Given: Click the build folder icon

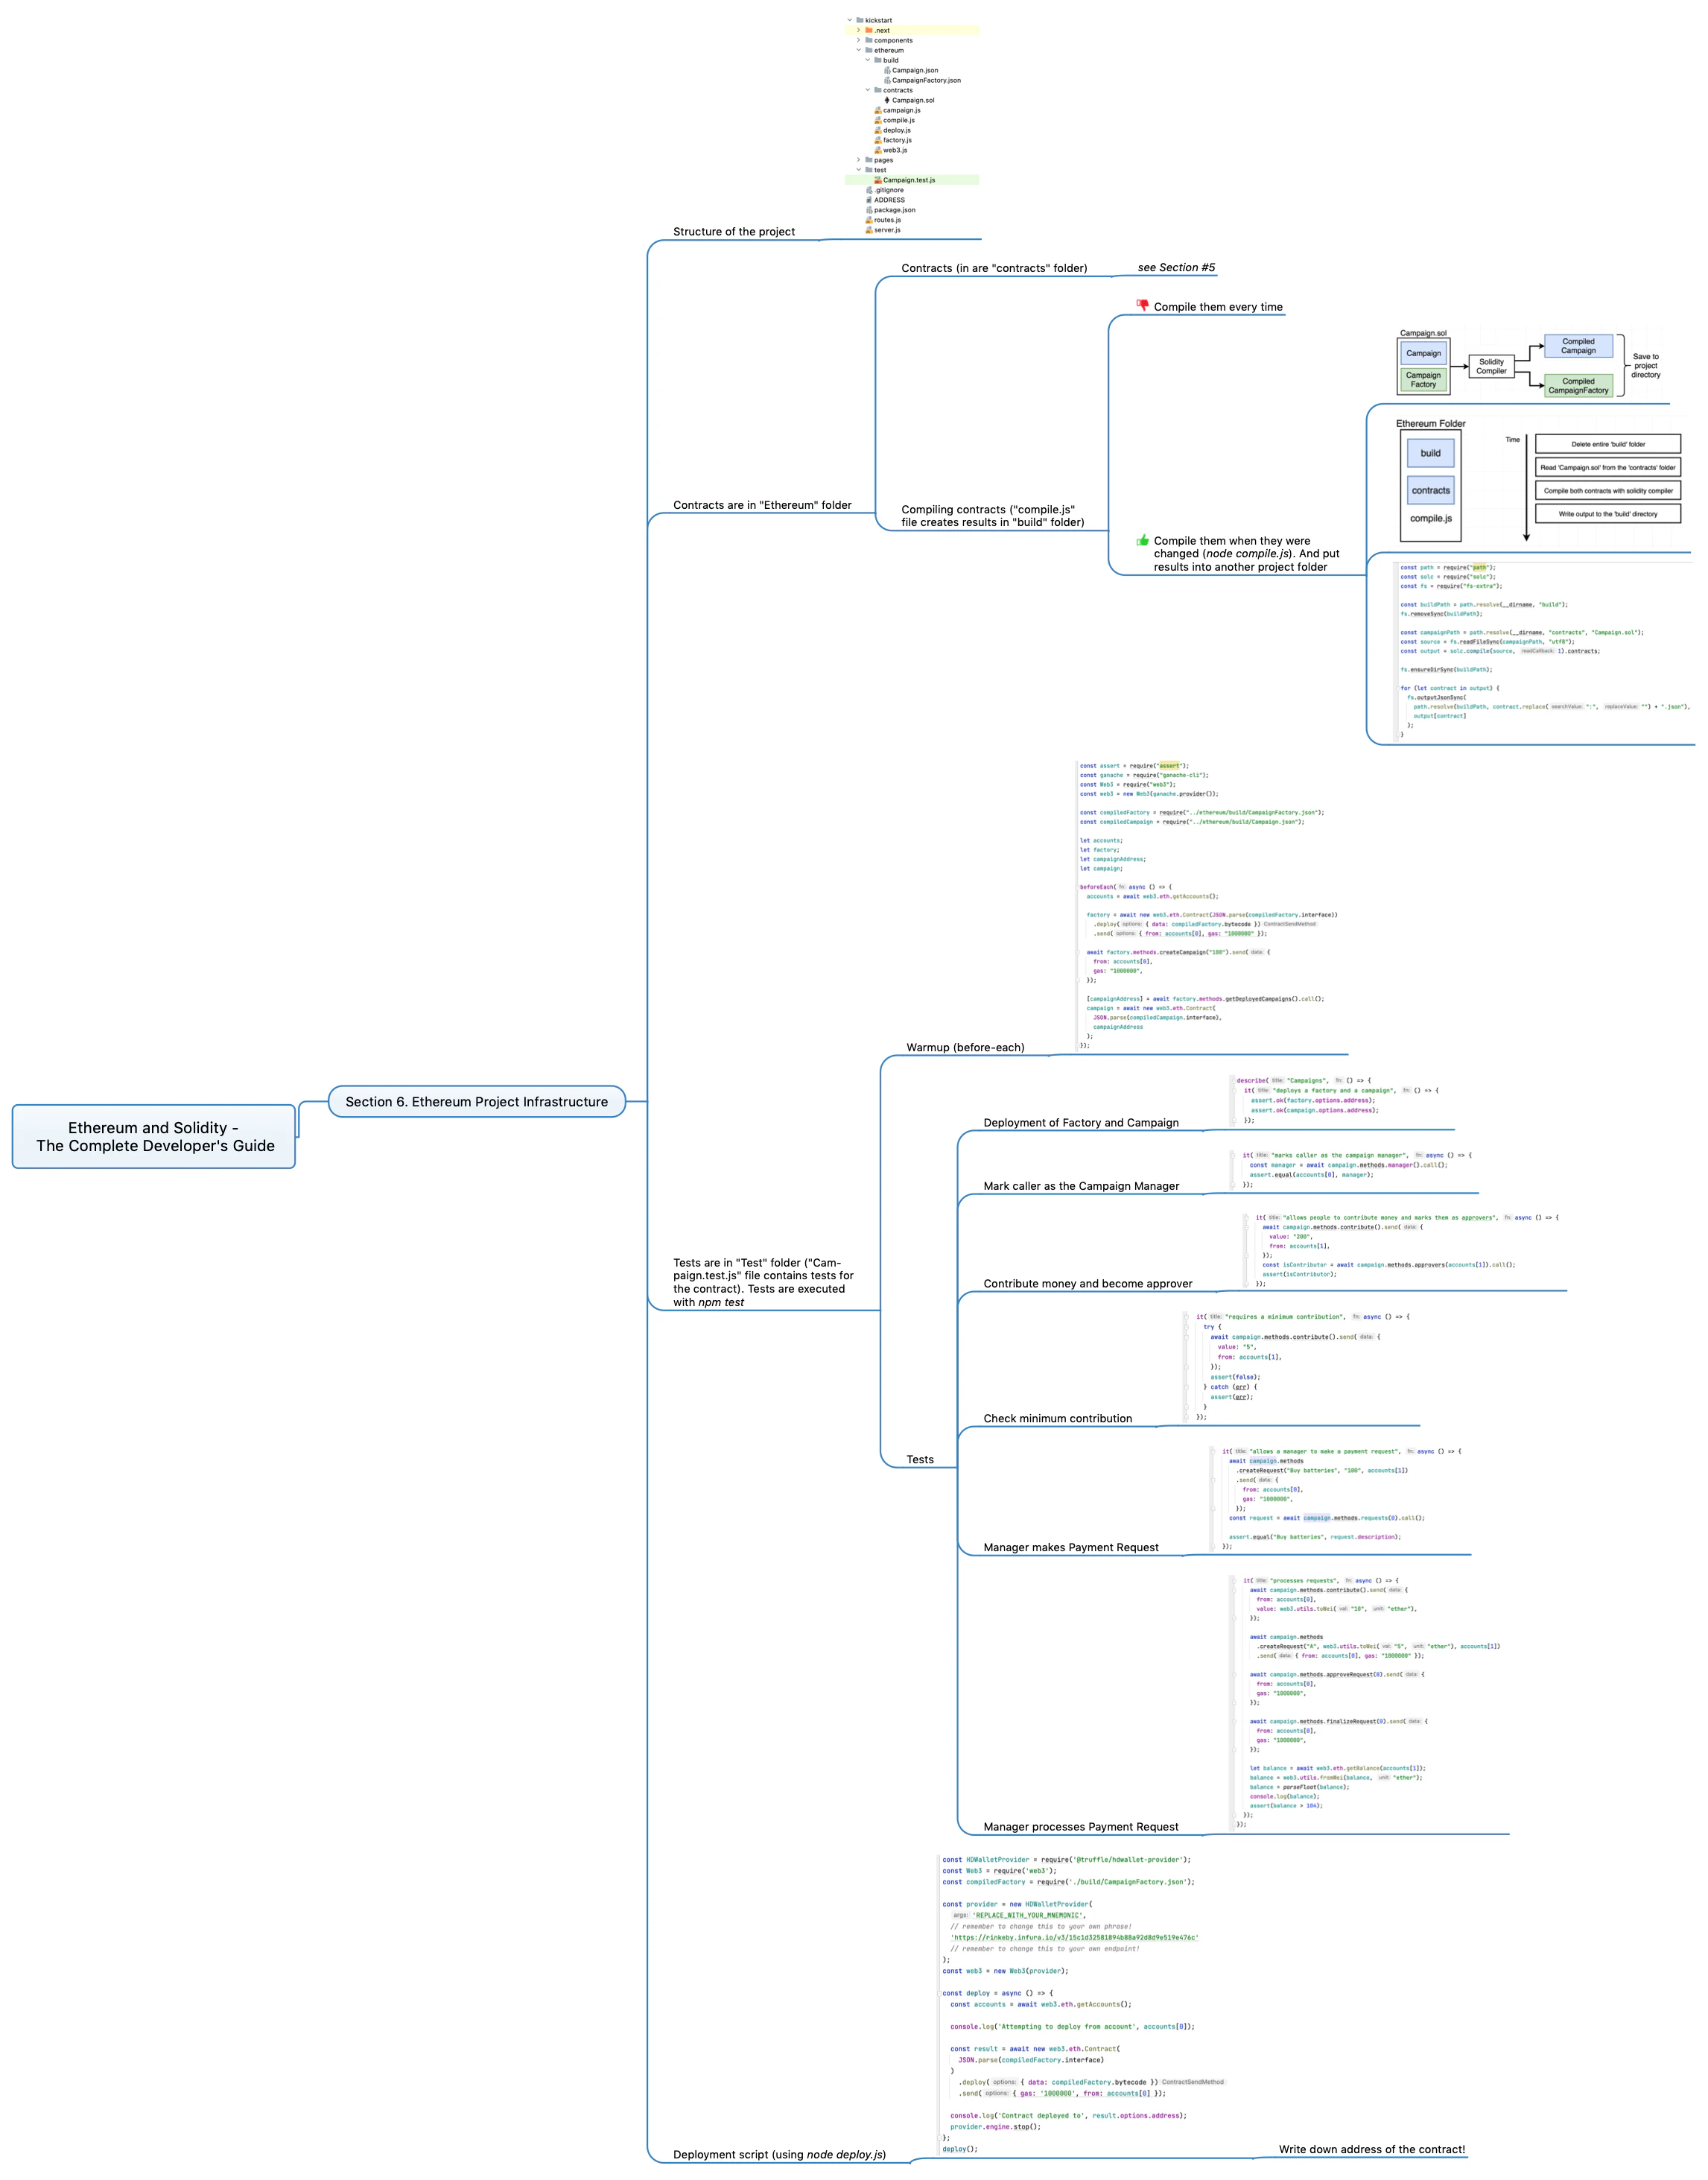Looking at the screenshot, I should click(878, 60).
